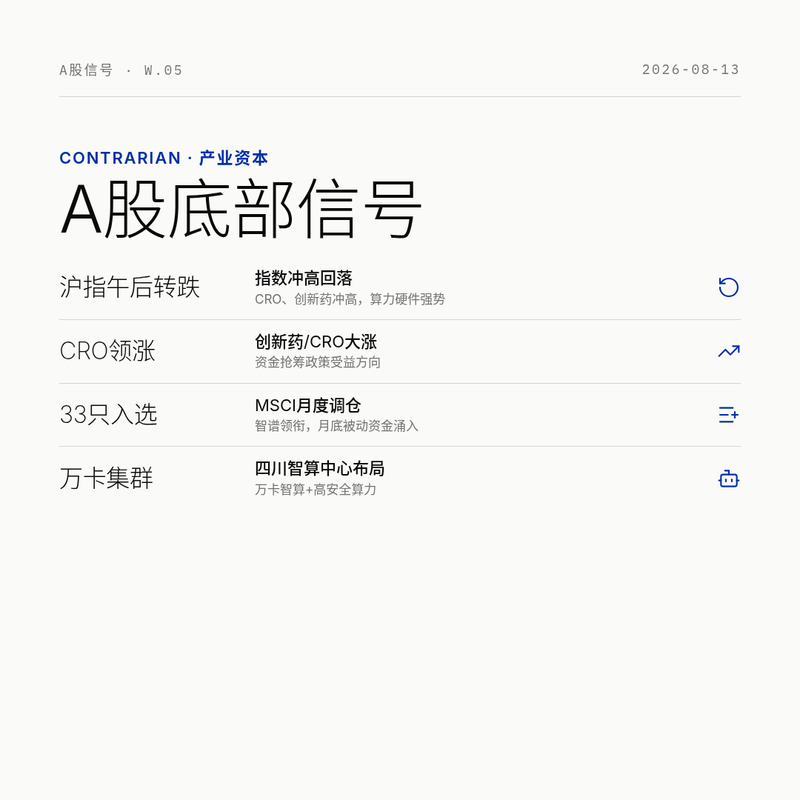Select the 万卡集群 row label
Screen dimensions: 800x800
click(106, 478)
